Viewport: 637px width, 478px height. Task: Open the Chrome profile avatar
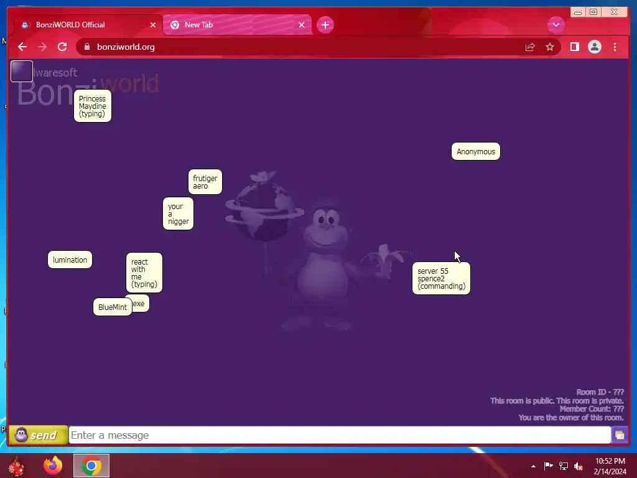click(594, 47)
